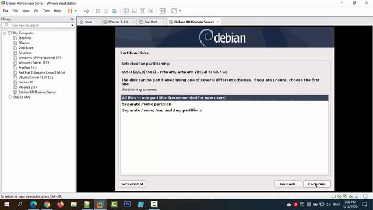373x210 pixels.
Task: Open the Snapshot Manager icon
Action: [x=114, y=11]
